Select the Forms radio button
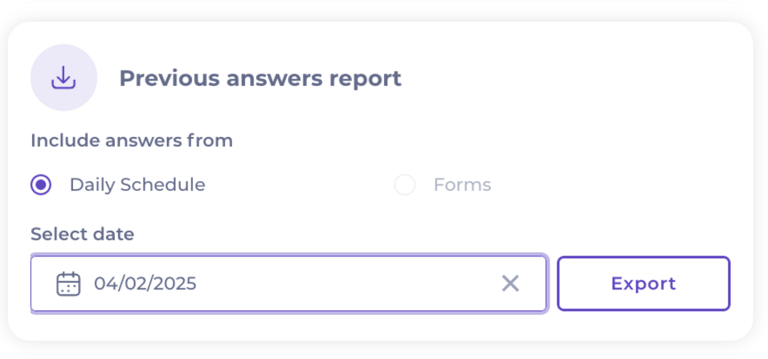768x359 pixels. 405,185
